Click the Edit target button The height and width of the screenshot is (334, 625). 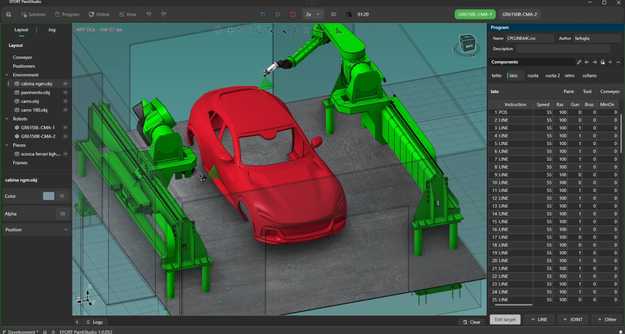[505, 320]
